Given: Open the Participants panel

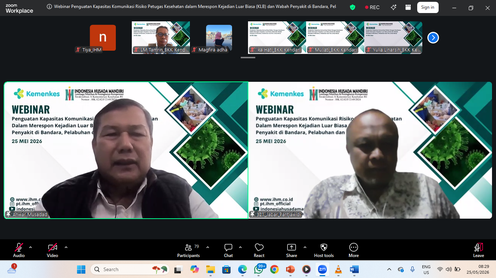Looking at the screenshot, I should 188,250.
